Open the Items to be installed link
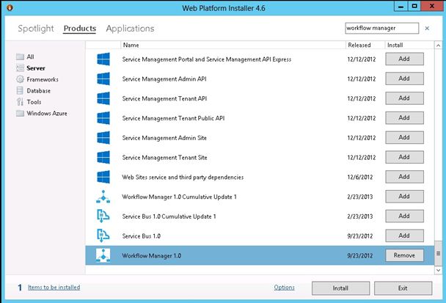446x303 pixels. click(x=54, y=288)
